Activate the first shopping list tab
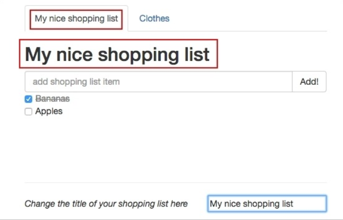The width and height of the screenshot is (343, 220). coord(76,19)
